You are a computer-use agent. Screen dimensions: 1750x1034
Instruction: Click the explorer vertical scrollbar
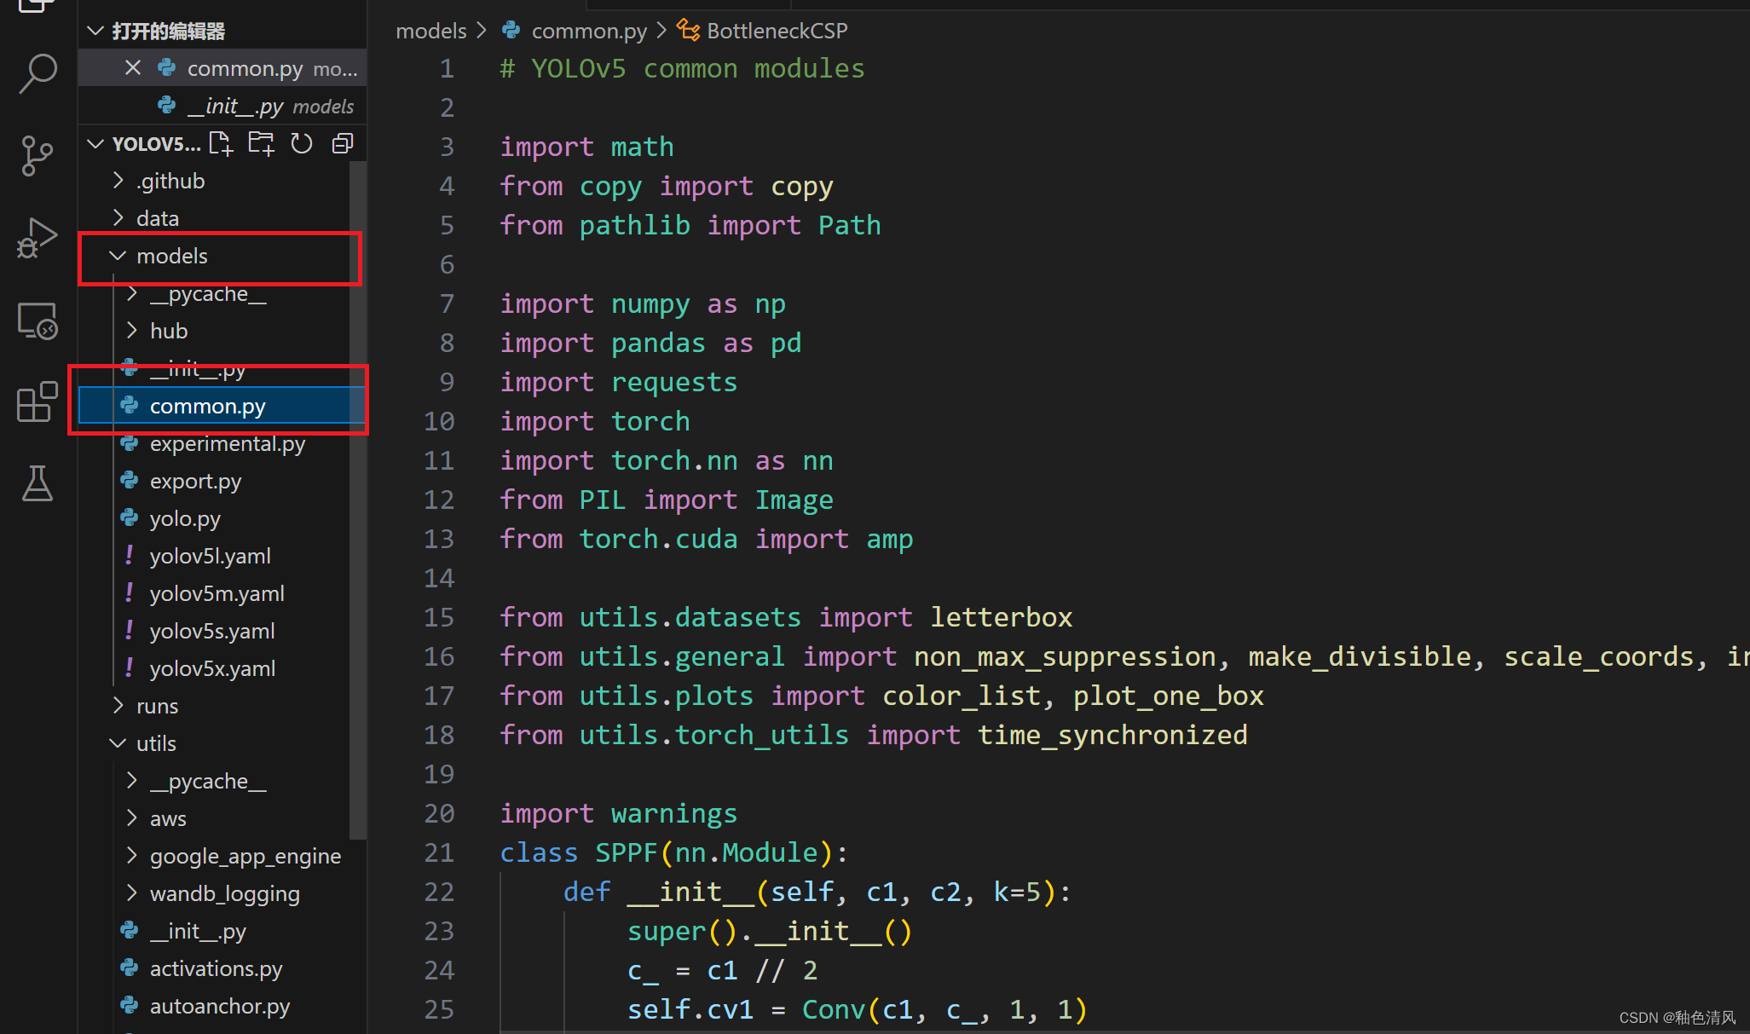click(x=357, y=494)
